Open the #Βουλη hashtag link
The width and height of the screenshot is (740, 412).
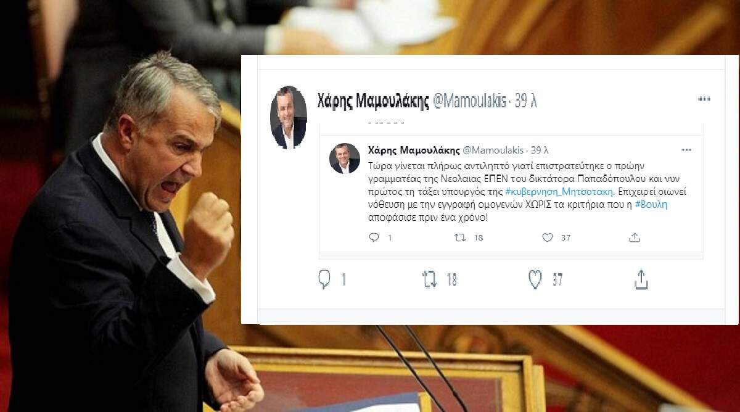point(651,205)
